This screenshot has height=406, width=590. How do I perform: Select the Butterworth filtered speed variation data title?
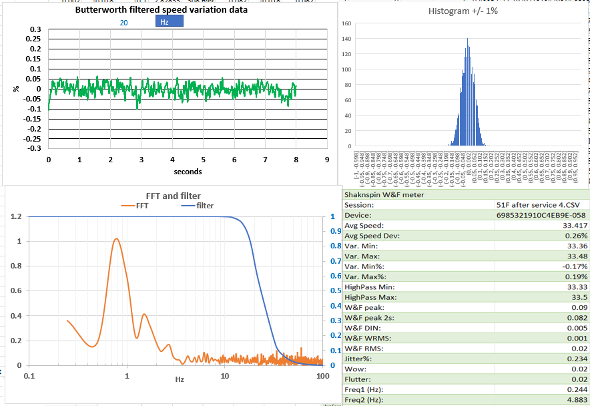pos(162,10)
